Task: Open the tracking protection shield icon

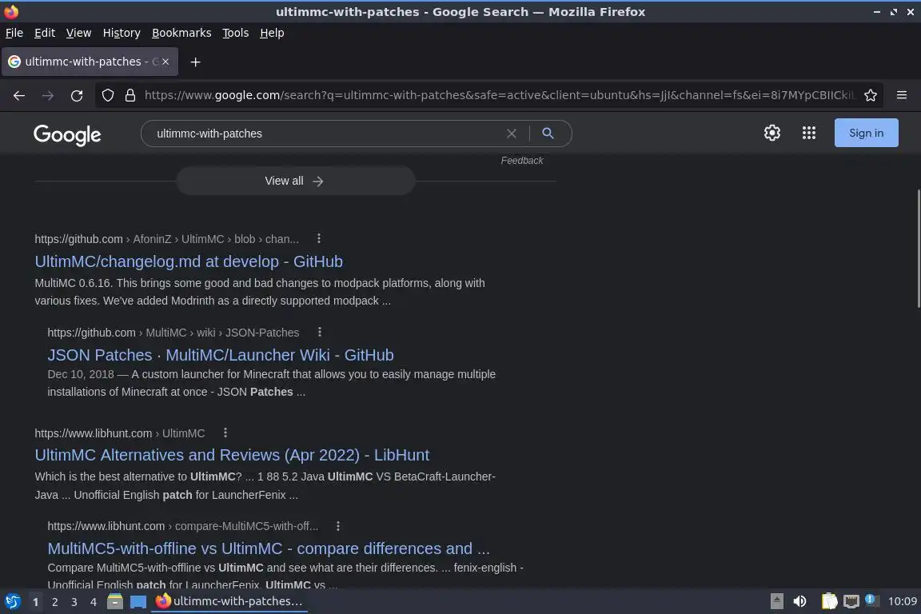Action: (x=107, y=95)
